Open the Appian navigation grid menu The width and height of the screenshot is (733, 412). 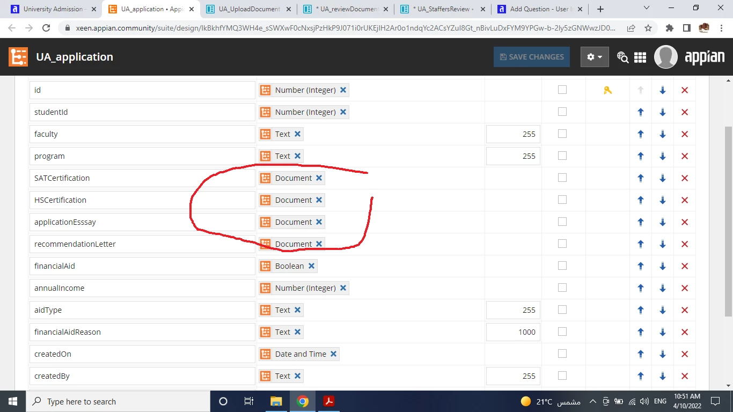640,57
